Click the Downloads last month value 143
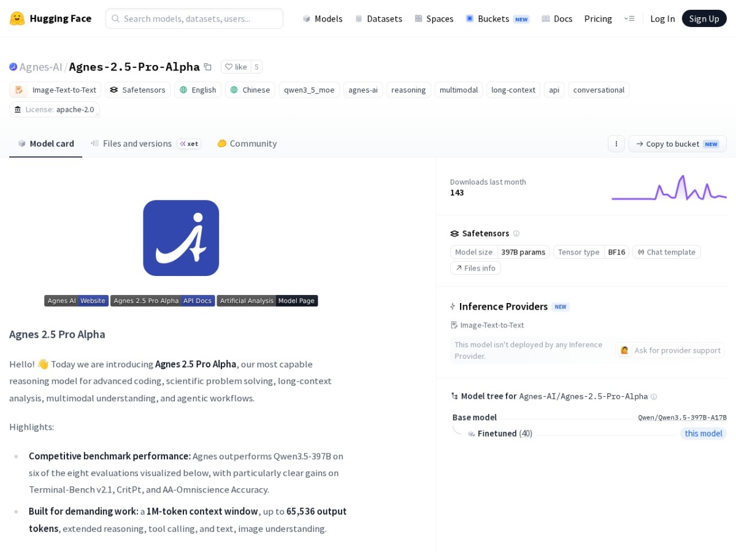 (x=457, y=193)
